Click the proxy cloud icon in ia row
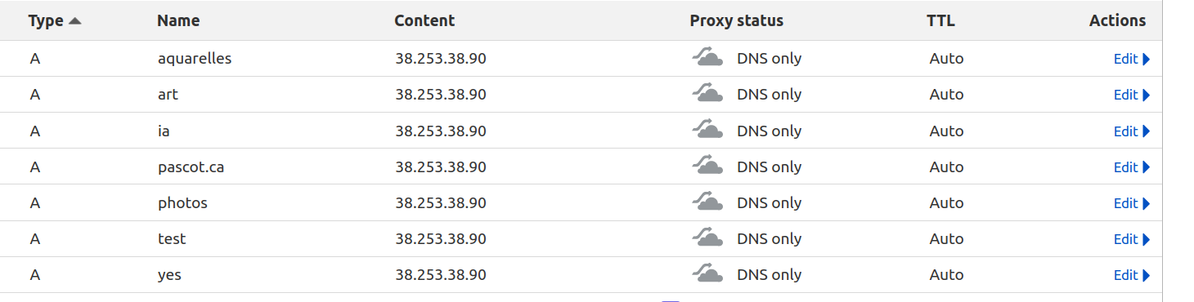The height and width of the screenshot is (302, 1194). 707,129
